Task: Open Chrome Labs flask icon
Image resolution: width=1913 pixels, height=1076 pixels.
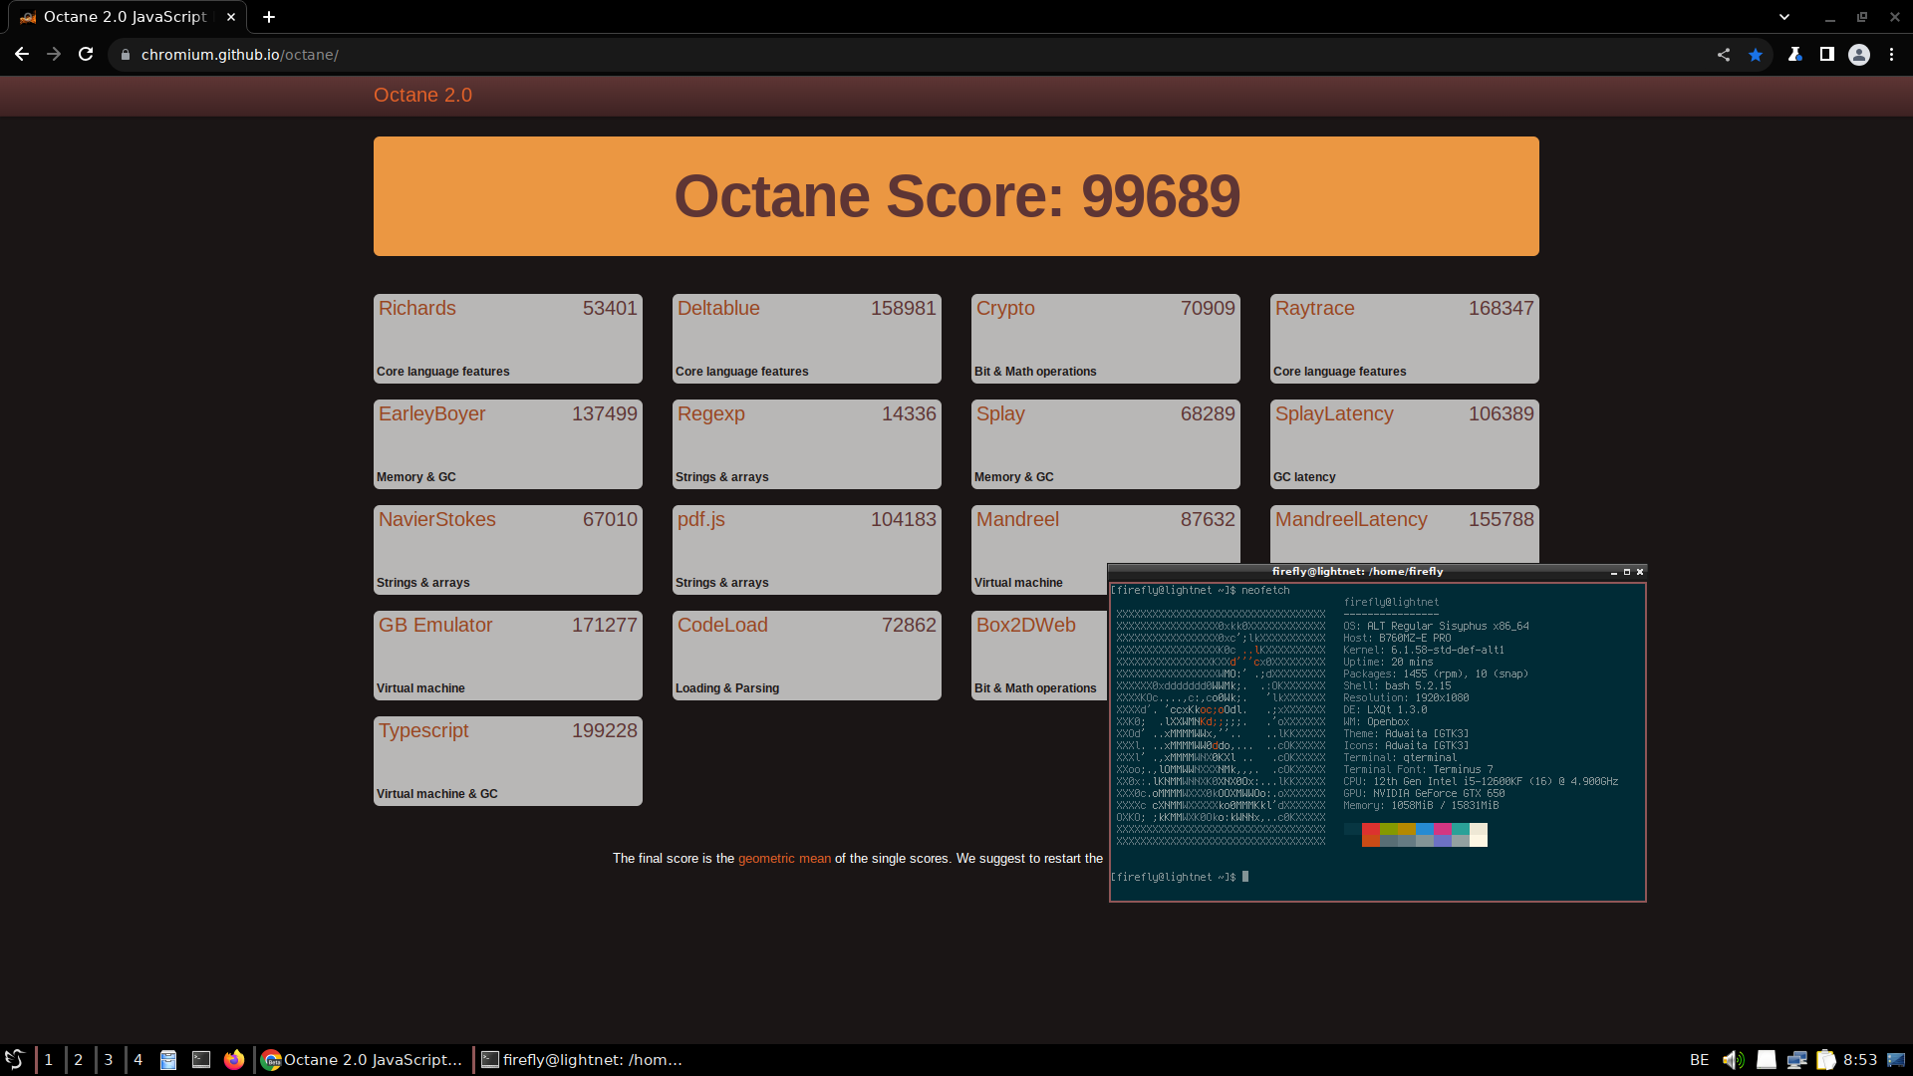Action: click(x=1795, y=55)
